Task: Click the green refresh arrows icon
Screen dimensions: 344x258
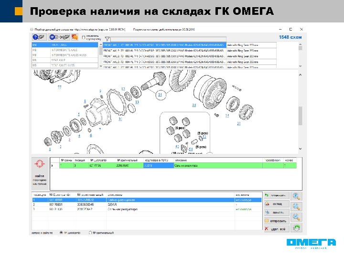Action: 296,227
